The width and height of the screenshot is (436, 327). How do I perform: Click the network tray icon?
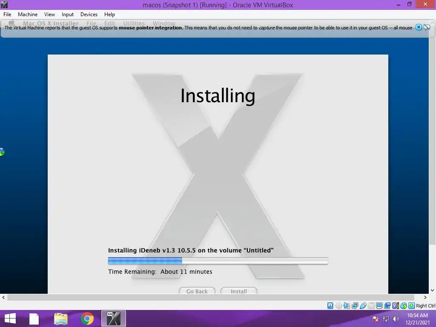coord(386,319)
